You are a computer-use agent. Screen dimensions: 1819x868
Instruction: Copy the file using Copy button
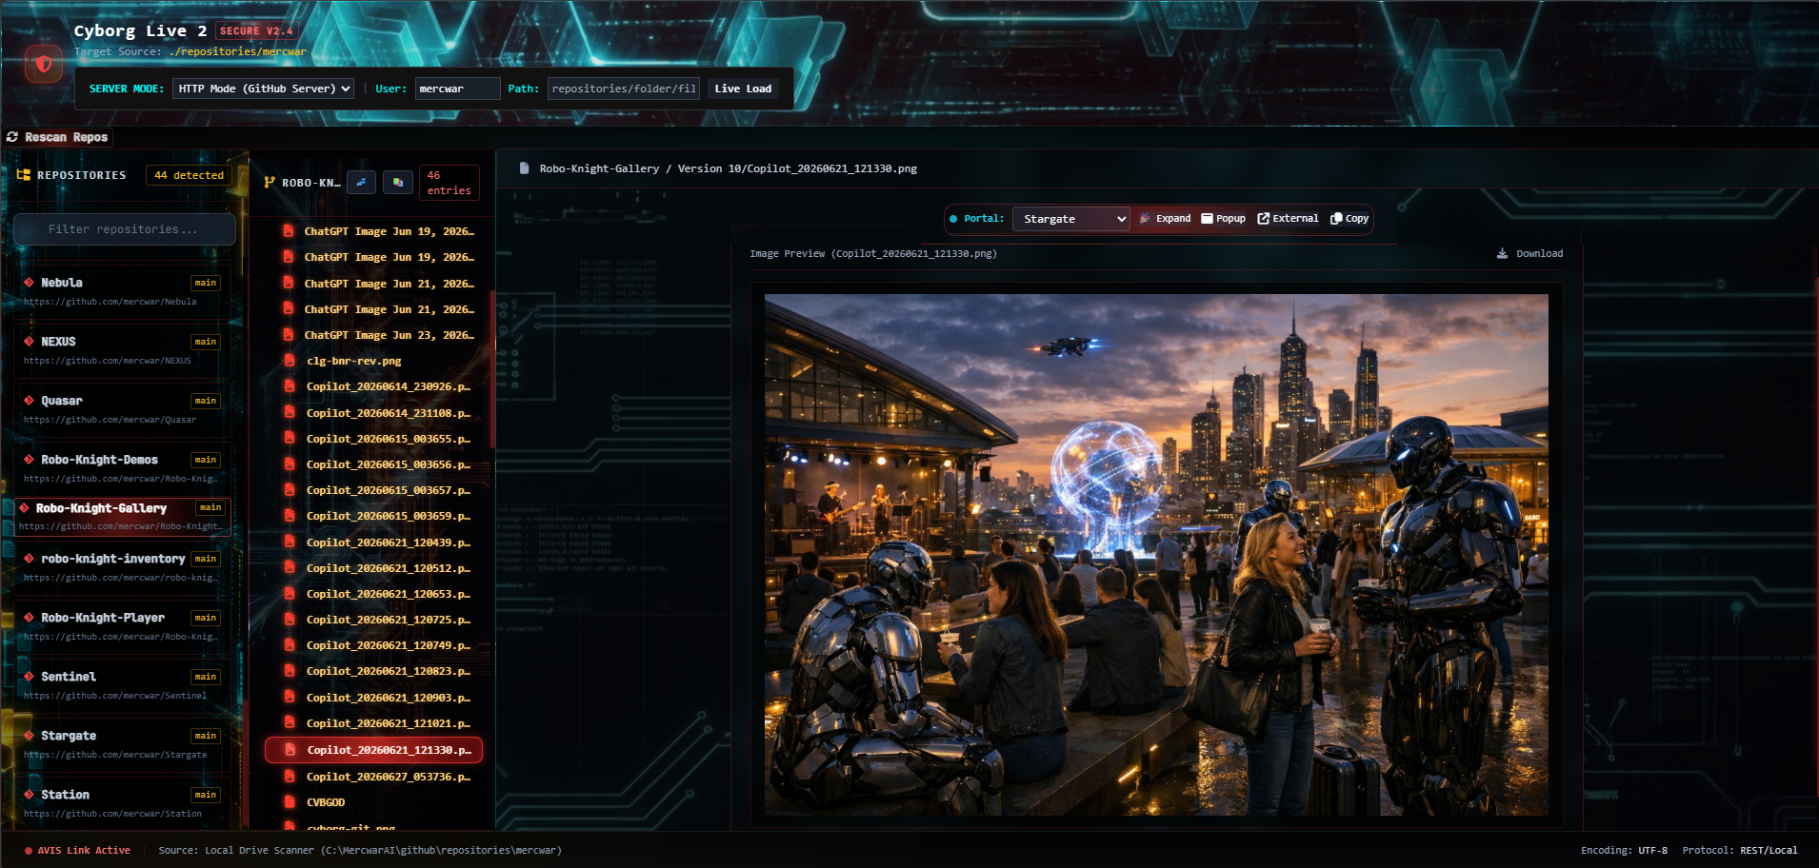[x=1349, y=219]
